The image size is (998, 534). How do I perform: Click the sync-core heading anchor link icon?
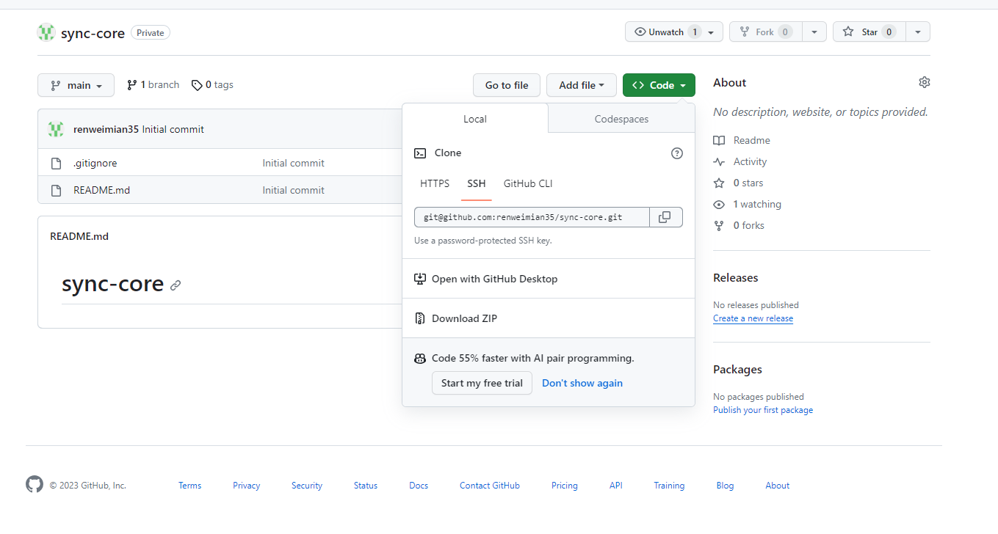pos(176,285)
